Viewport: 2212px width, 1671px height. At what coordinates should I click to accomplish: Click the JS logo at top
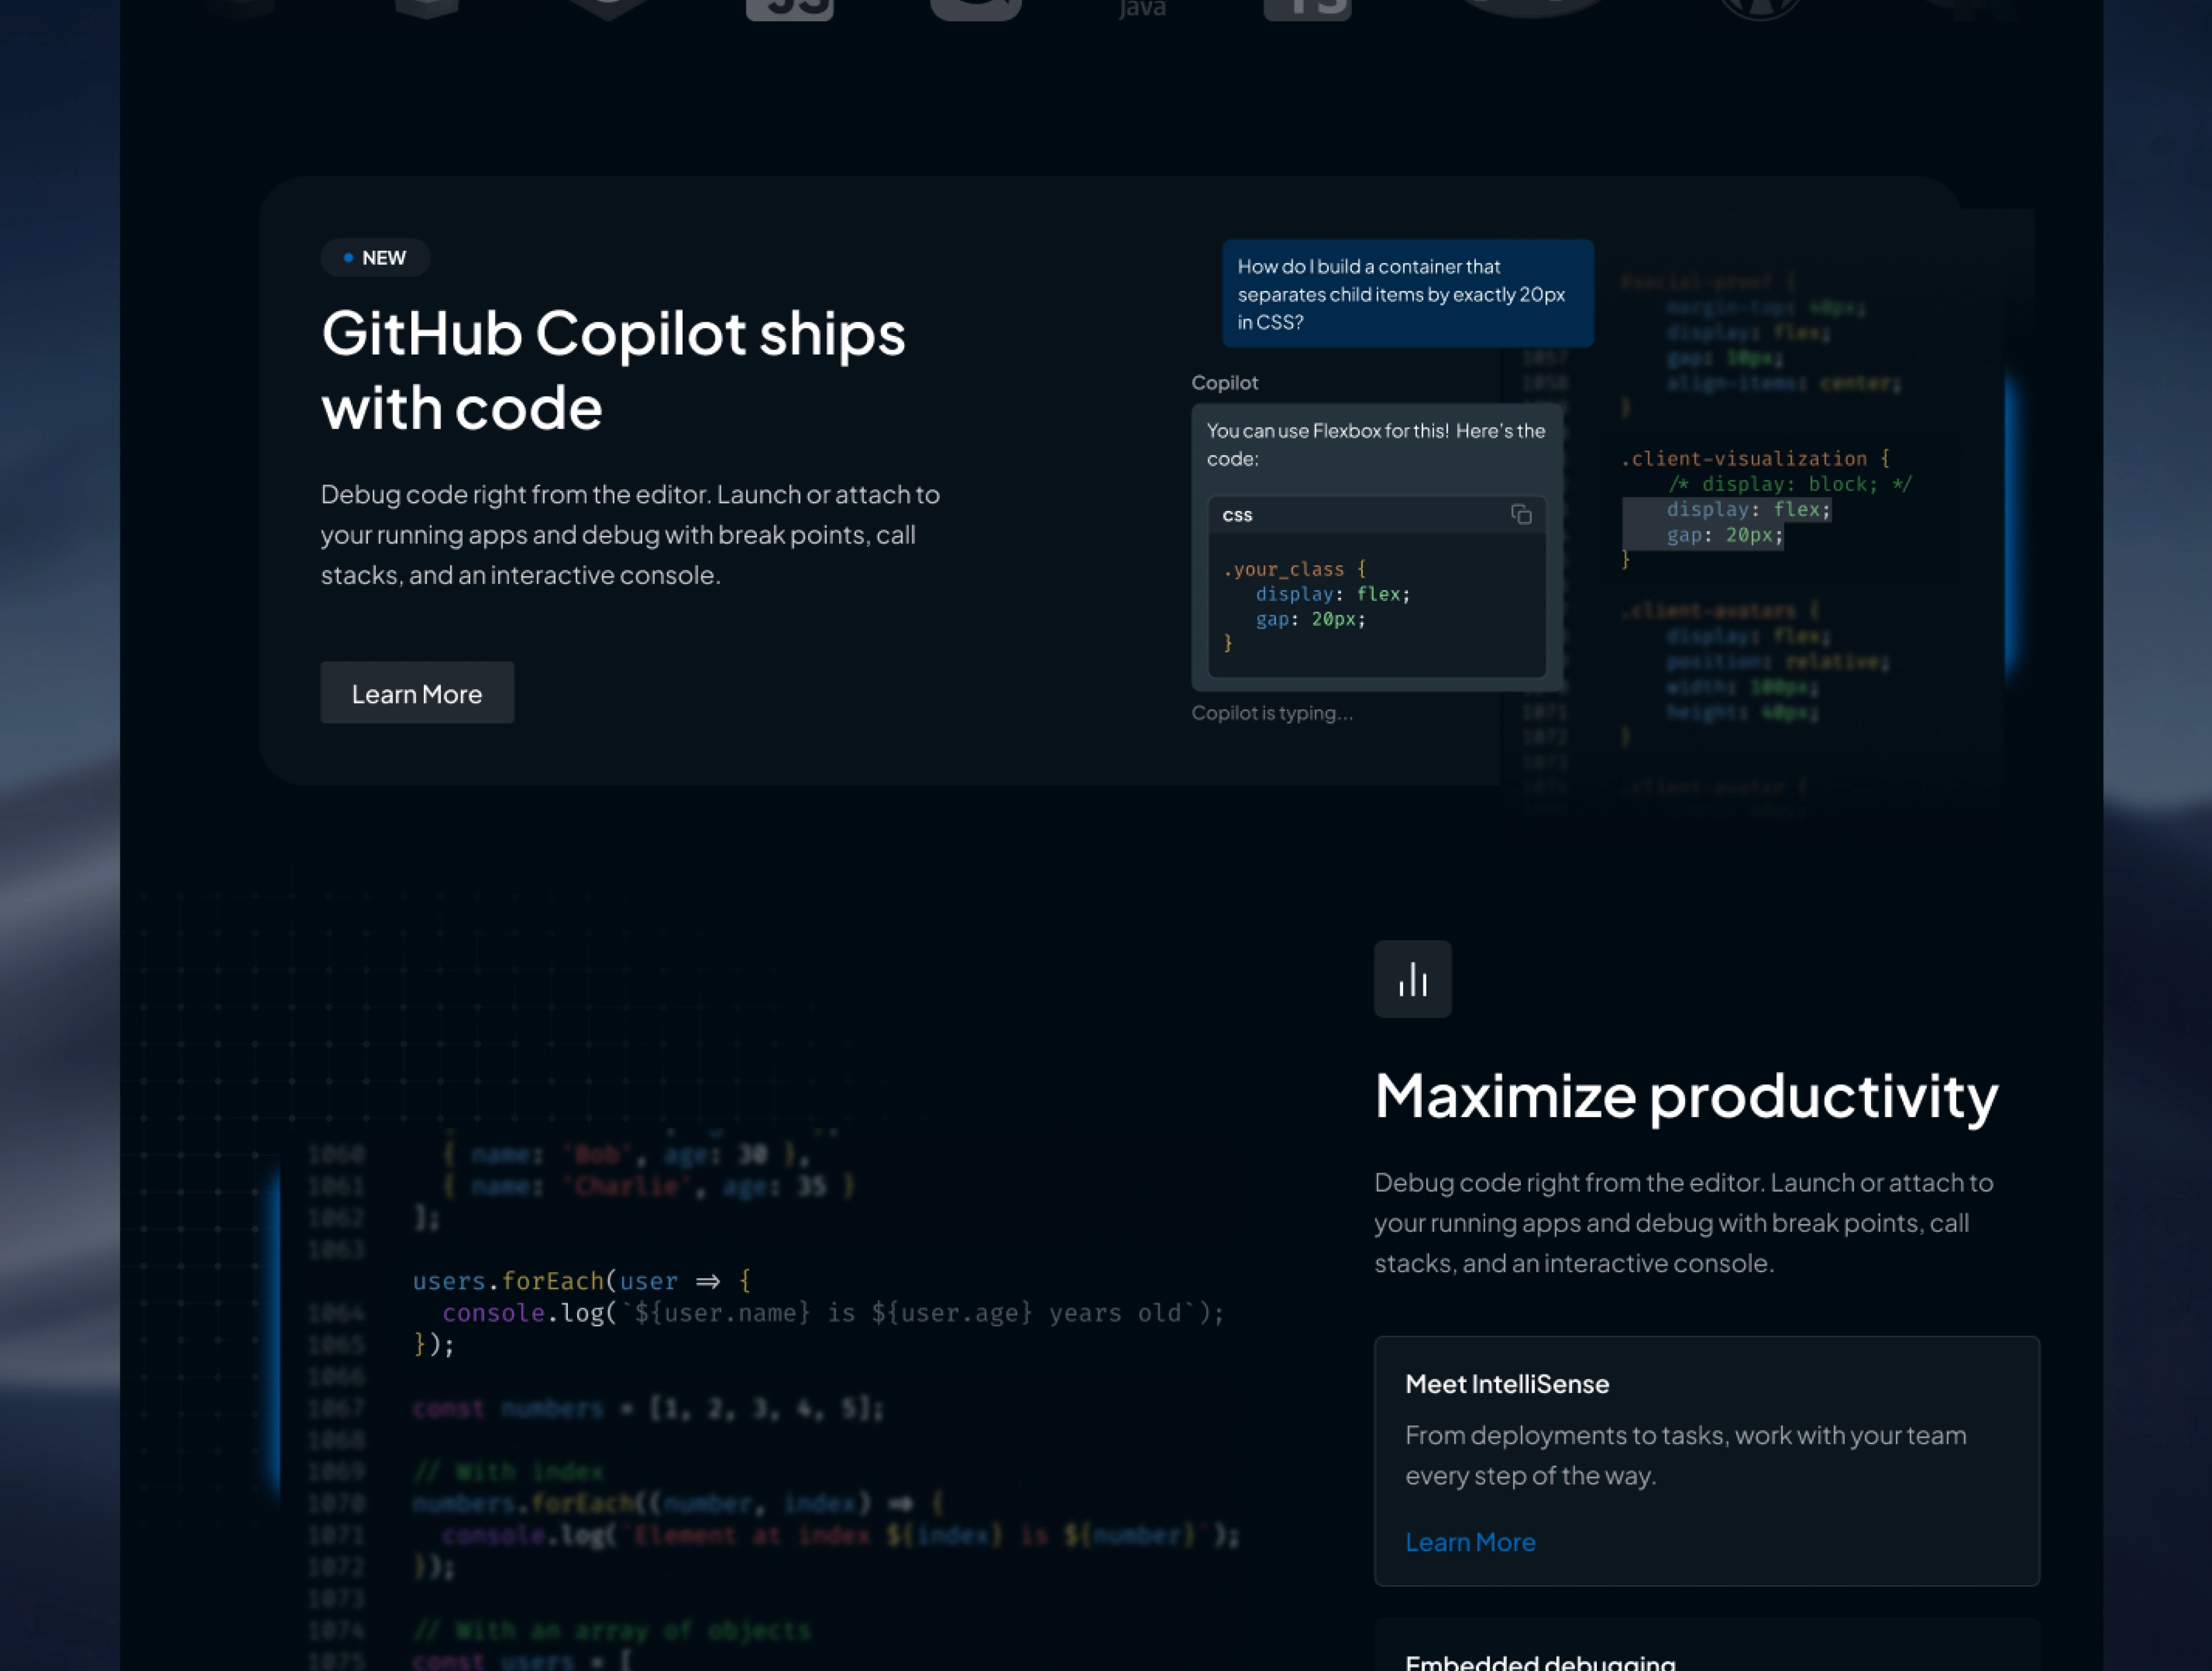[x=789, y=8]
